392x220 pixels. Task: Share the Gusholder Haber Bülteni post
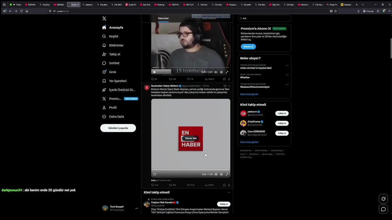click(x=229, y=185)
